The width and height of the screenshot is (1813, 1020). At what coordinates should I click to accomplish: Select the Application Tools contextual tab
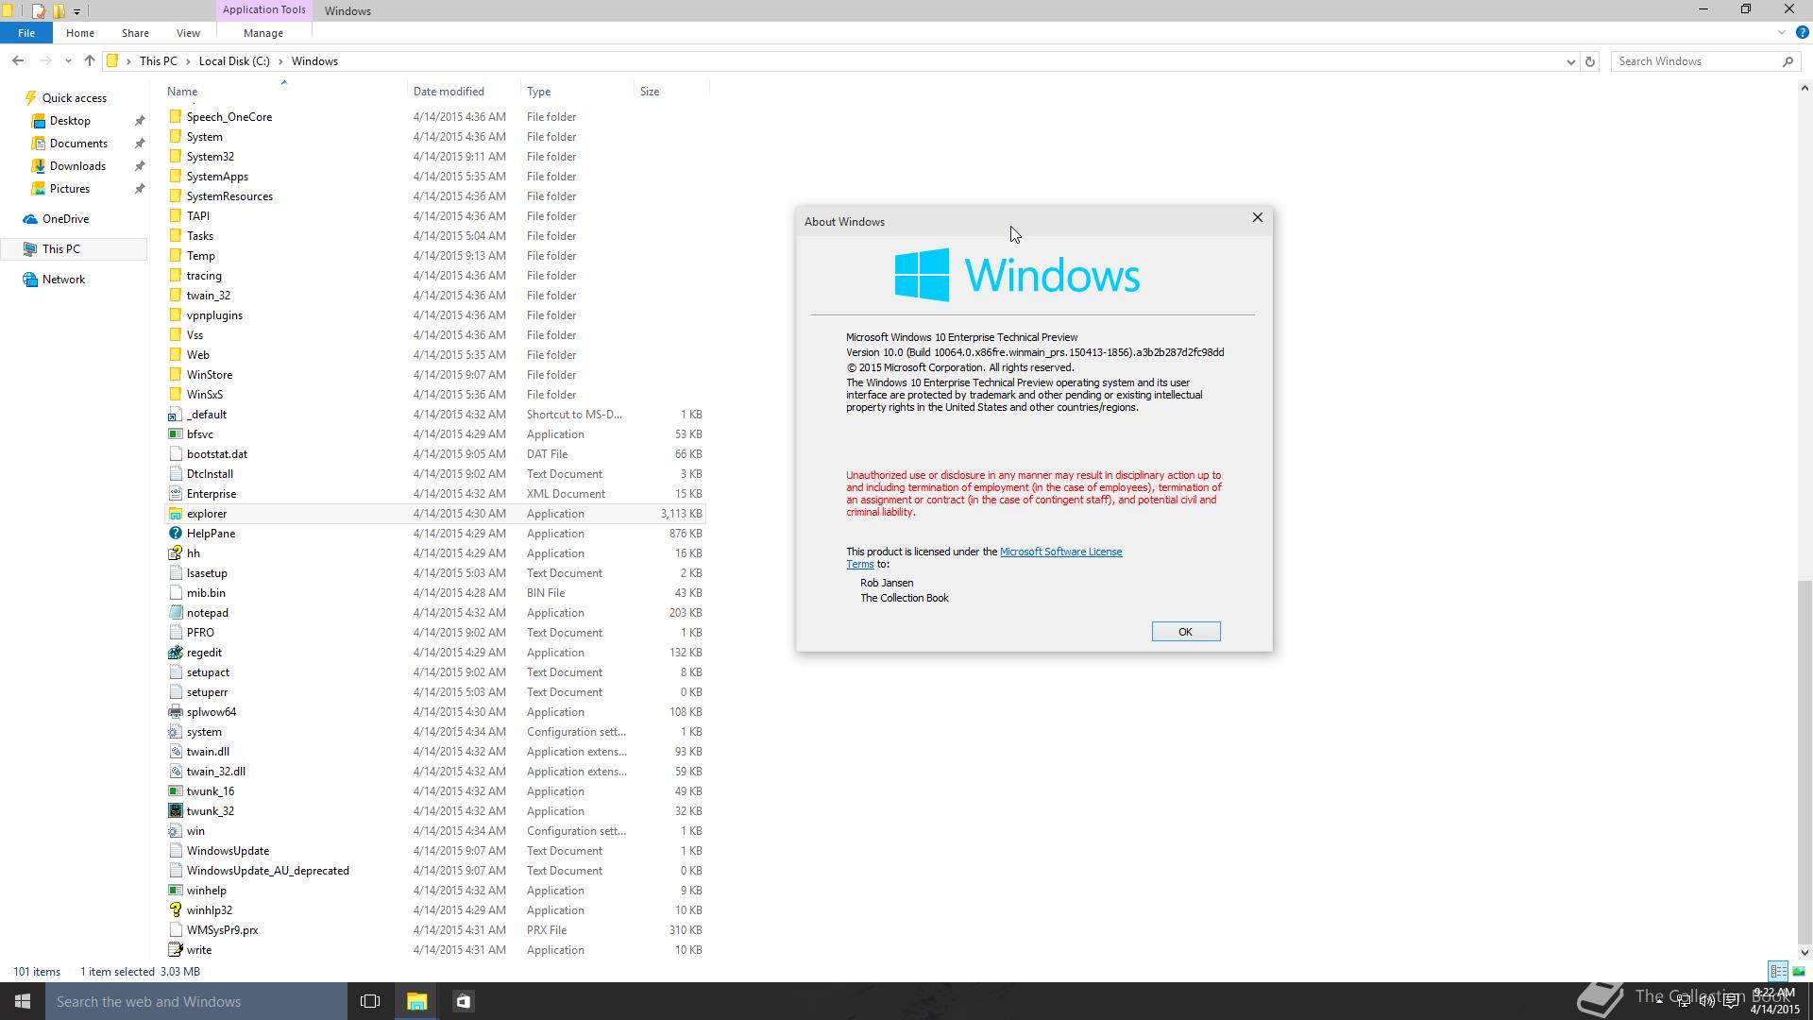pos(263,9)
